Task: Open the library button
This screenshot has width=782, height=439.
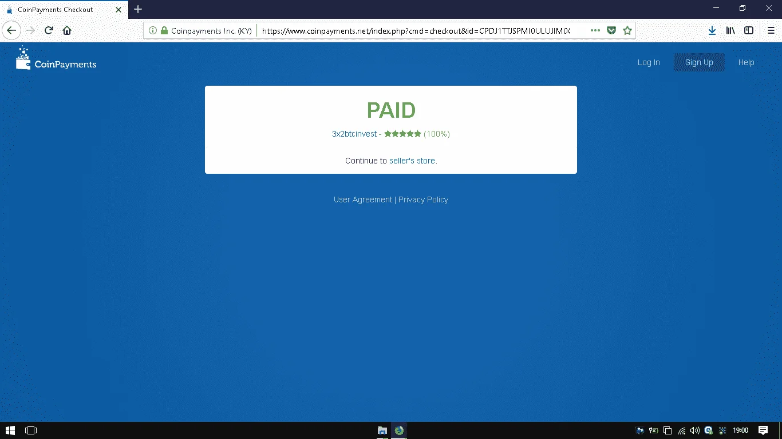Action: [730, 31]
